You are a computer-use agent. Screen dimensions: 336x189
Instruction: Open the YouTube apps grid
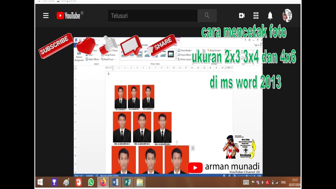(x=256, y=16)
